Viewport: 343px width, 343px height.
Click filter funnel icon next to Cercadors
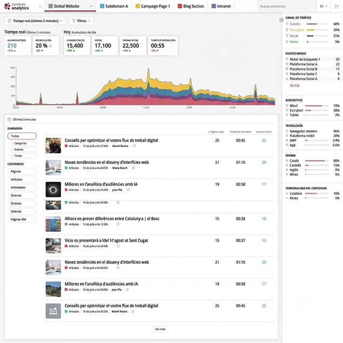coord(287,30)
